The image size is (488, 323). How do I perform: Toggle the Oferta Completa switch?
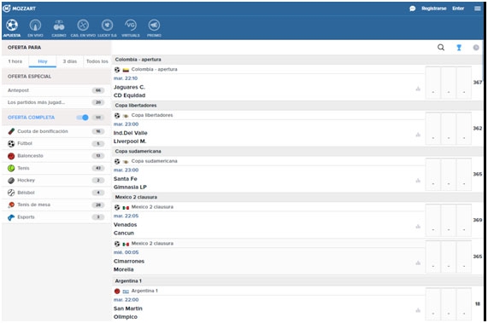[83, 118]
